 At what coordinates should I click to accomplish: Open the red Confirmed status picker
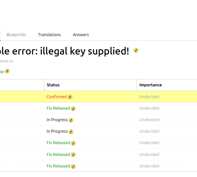56,97
